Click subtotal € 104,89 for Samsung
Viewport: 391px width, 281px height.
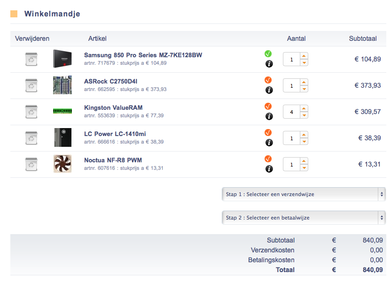368,59
